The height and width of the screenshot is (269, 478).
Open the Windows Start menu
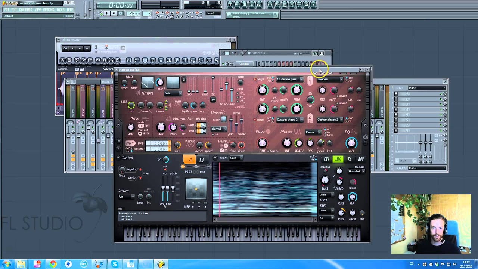6,264
